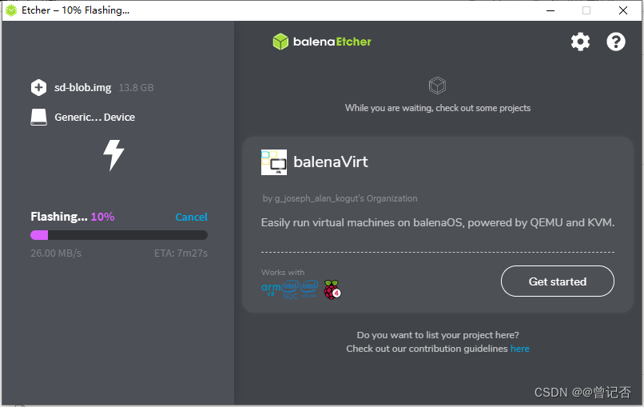Open the contribution guidelines 'here' link
The height and width of the screenshot is (407, 644).
(519, 349)
